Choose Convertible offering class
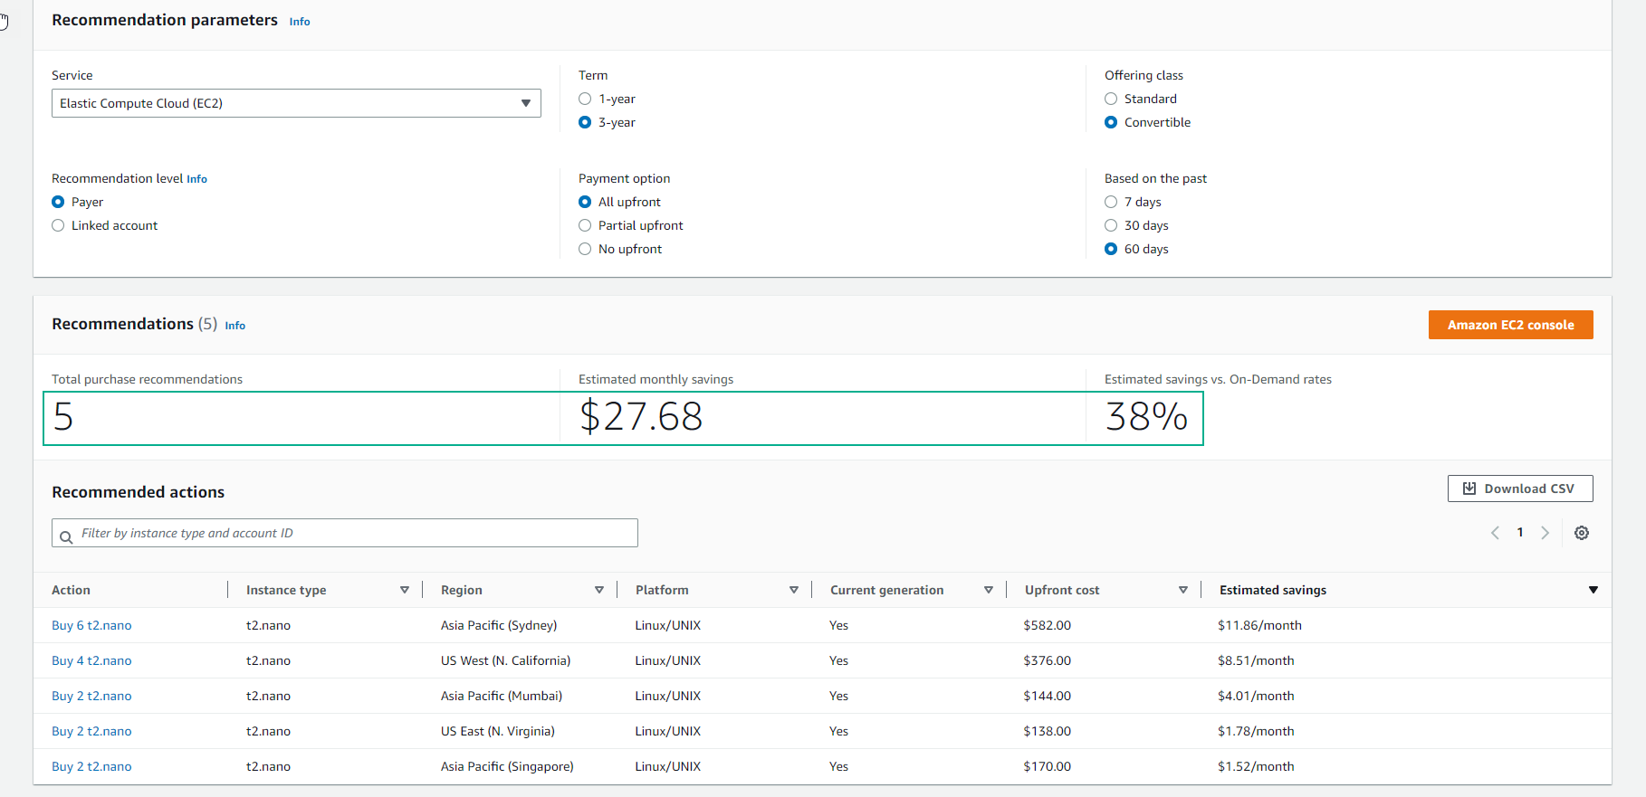Viewport: 1646px width, 797px height. pyautogui.click(x=1111, y=122)
